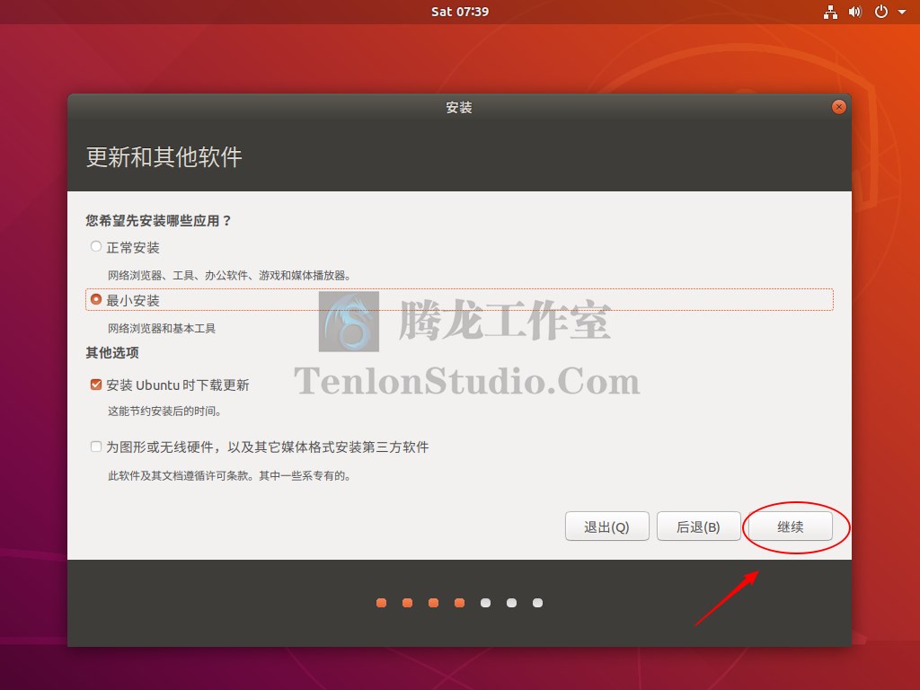The width and height of the screenshot is (920, 690).
Task: Click the 网络浏览器和基本工具 description text
Action: (162, 328)
